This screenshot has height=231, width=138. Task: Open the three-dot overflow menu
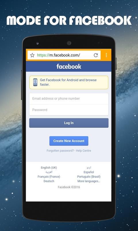tap(106, 55)
